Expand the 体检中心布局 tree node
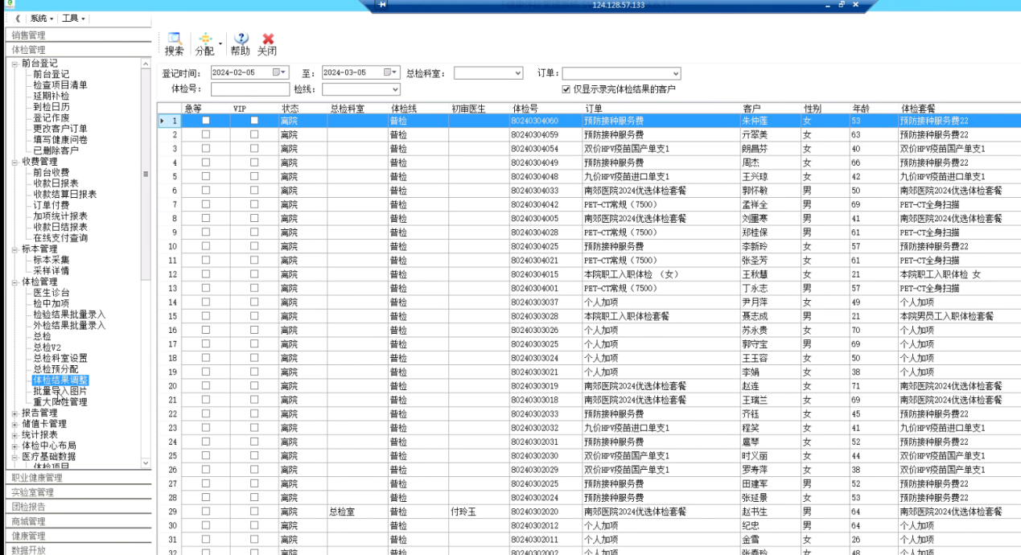Viewport: 1021px width, 555px height. pyautogui.click(x=15, y=446)
